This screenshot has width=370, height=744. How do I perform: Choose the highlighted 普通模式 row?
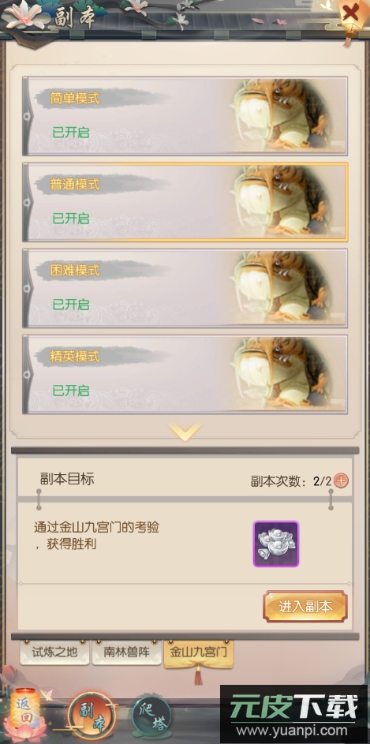coord(185,202)
